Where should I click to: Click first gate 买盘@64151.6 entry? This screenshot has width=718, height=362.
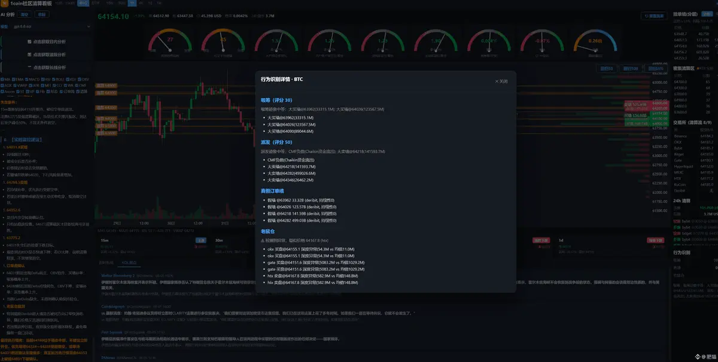click(x=316, y=262)
